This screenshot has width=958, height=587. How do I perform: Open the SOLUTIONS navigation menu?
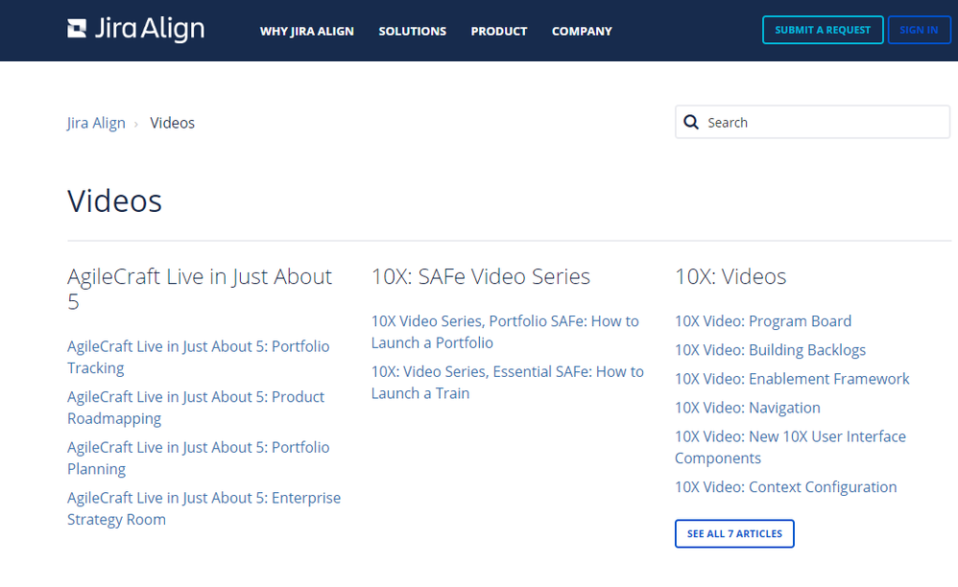[x=412, y=31]
